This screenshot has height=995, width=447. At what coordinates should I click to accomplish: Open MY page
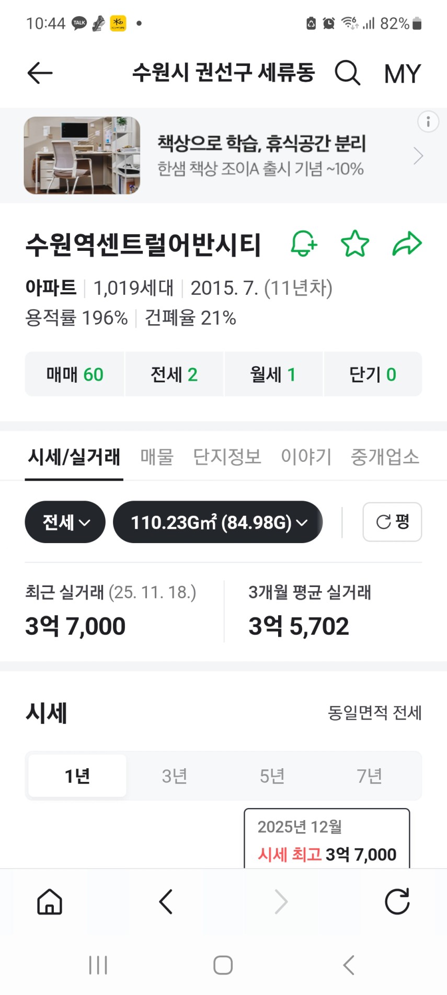point(402,73)
